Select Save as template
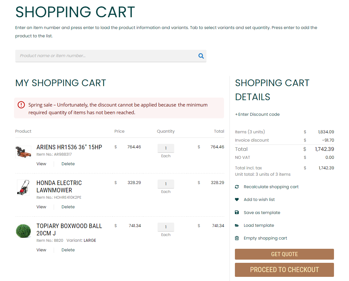Image resolution: width=349 pixels, height=281 pixels. [262, 212]
